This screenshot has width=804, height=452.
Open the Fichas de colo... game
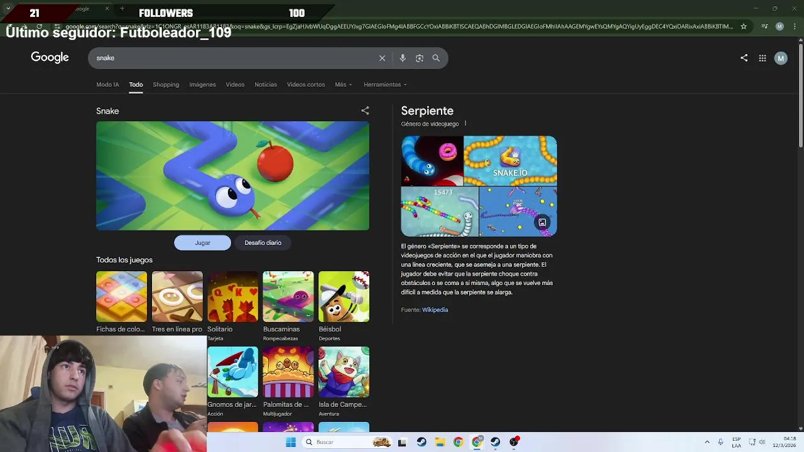(121, 302)
